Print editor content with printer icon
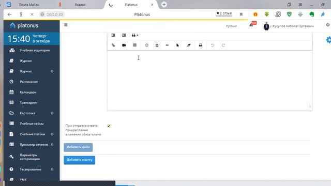The height and width of the screenshot is (186, 331). [201, 45]
